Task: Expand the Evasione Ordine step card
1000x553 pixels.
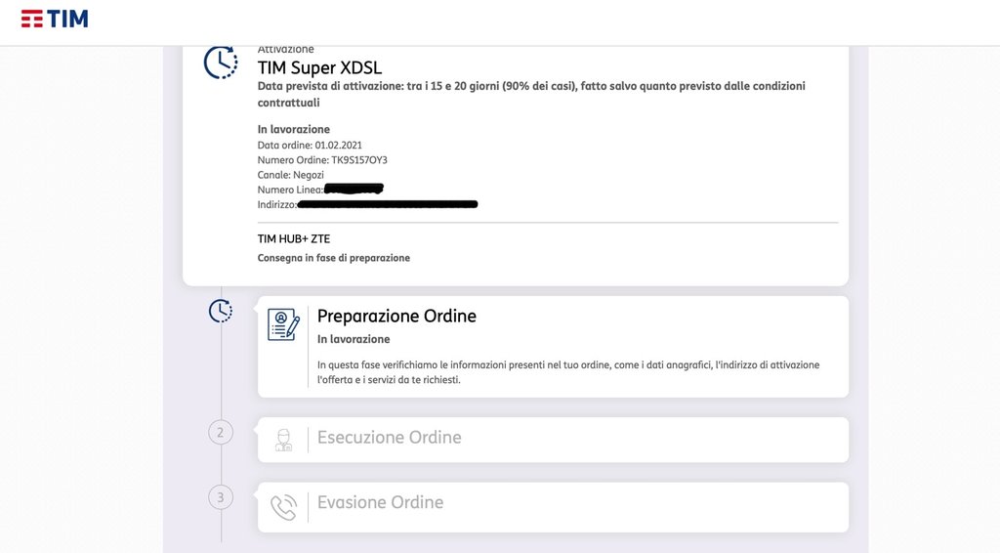Action: [553, 507]
